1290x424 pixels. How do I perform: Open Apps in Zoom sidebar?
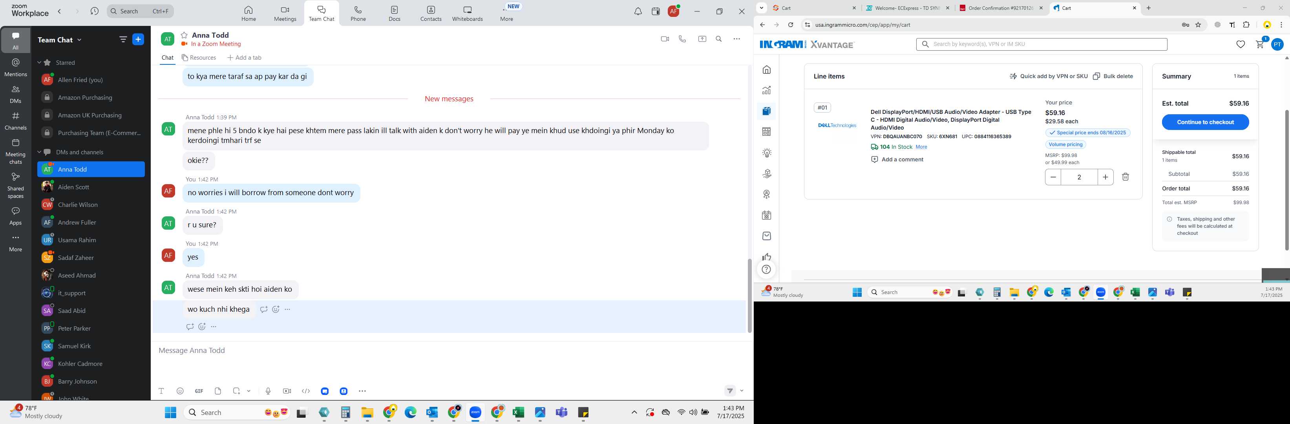[x=16, y=216]
